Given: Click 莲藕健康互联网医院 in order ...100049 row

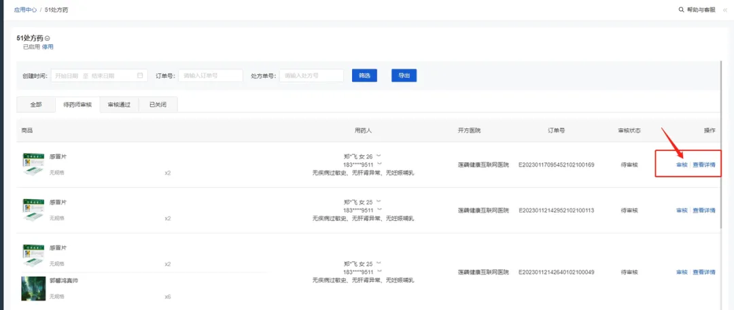Looking at the screenshot, I should pos(483,272).
